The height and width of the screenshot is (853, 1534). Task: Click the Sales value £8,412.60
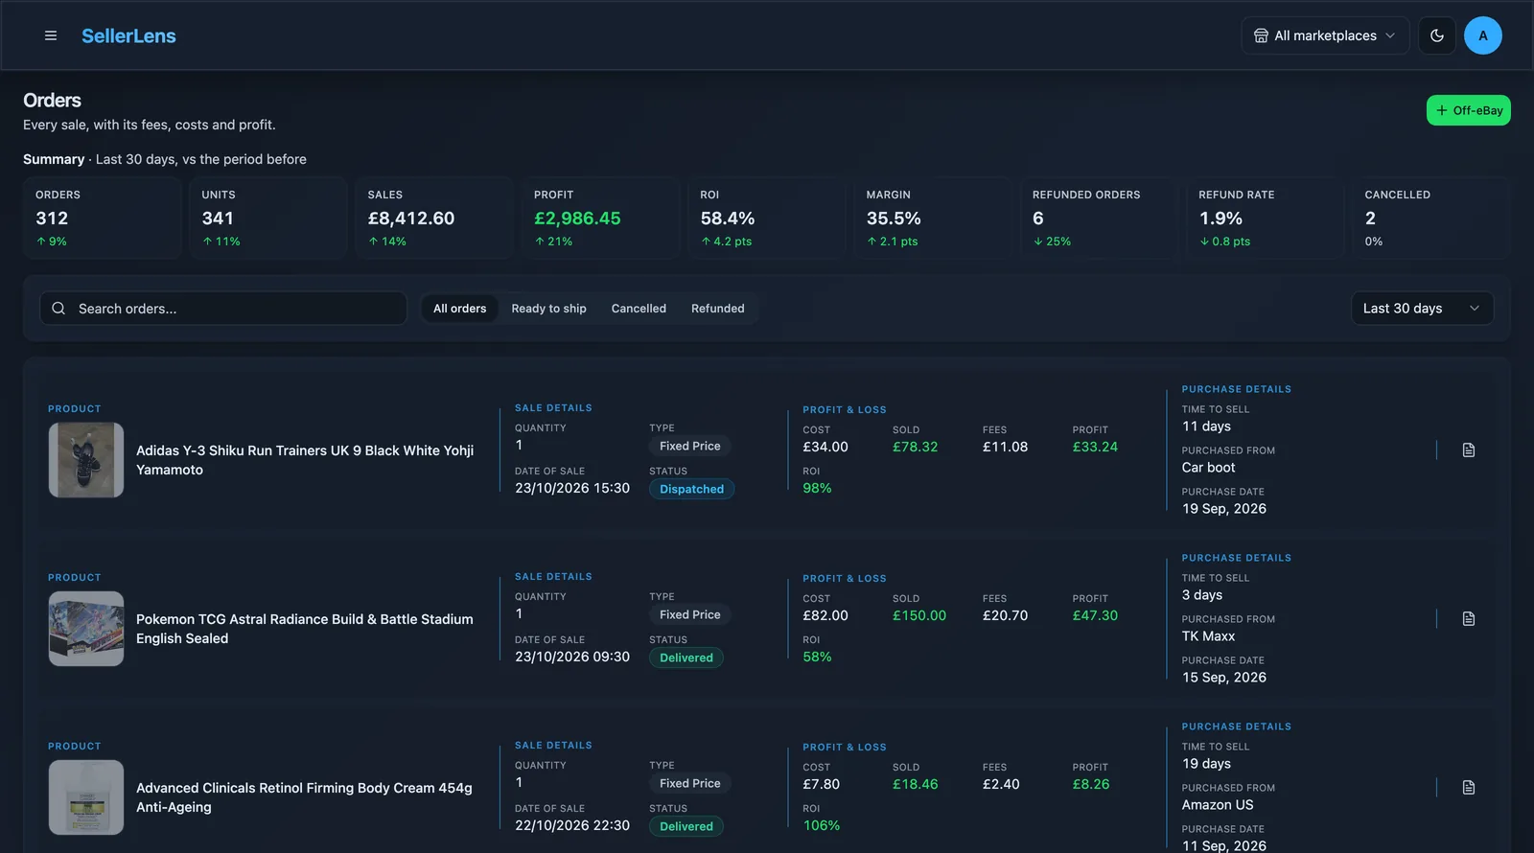411,219
